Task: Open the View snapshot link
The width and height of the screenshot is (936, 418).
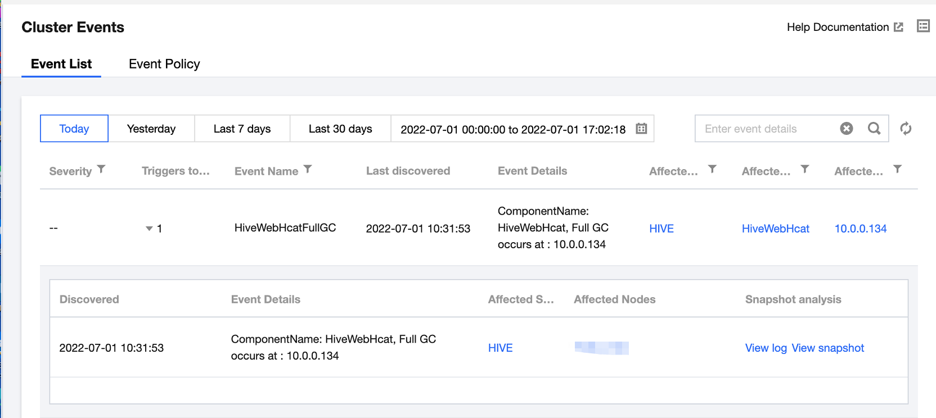Action: 827,348
